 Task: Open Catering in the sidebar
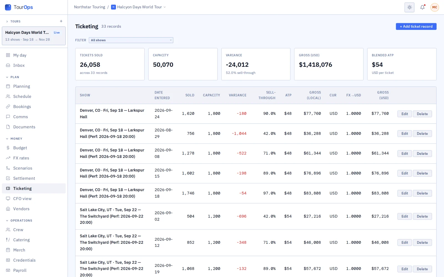[x=34, y=240]
